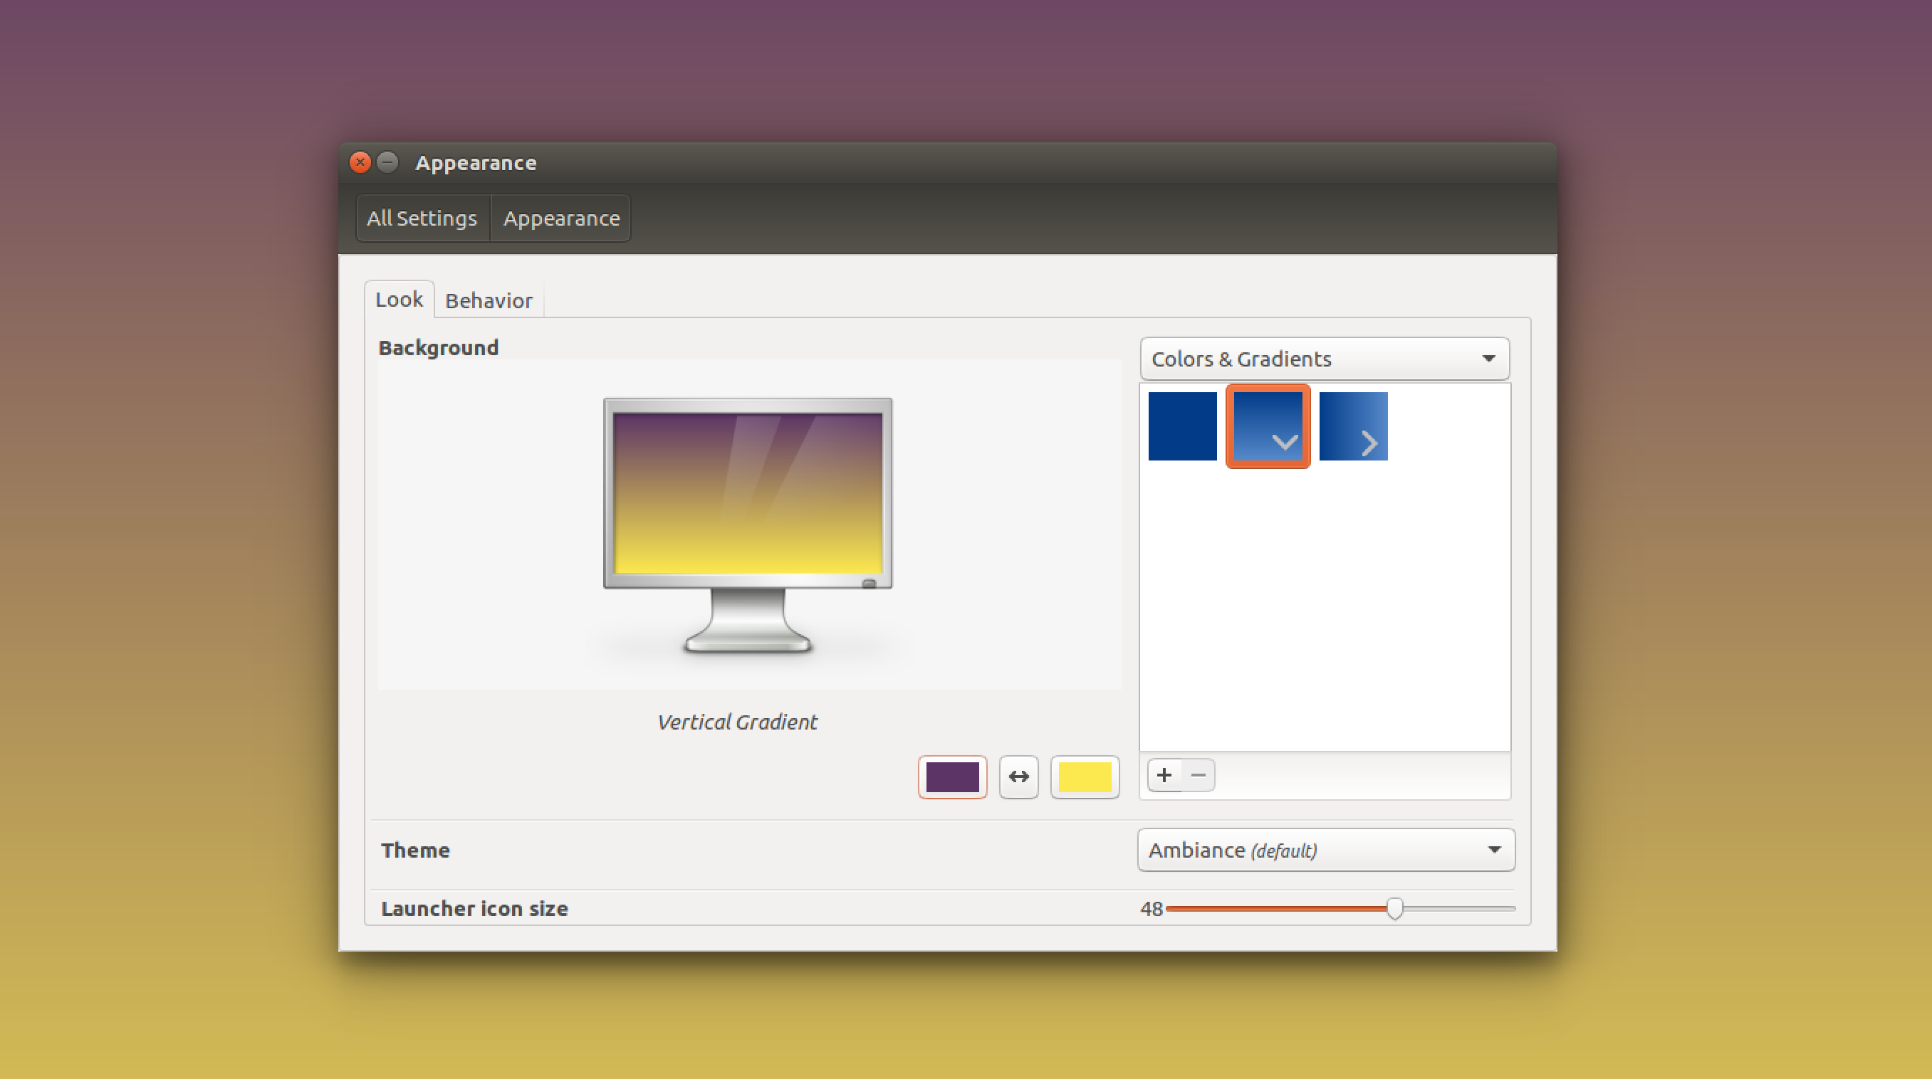Switch to the Look tab
Viewport: 1932px width, 1079px height.
coord(399,299)
